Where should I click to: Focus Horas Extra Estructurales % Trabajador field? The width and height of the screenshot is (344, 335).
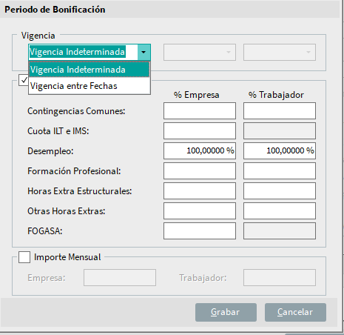click(280, 190)
